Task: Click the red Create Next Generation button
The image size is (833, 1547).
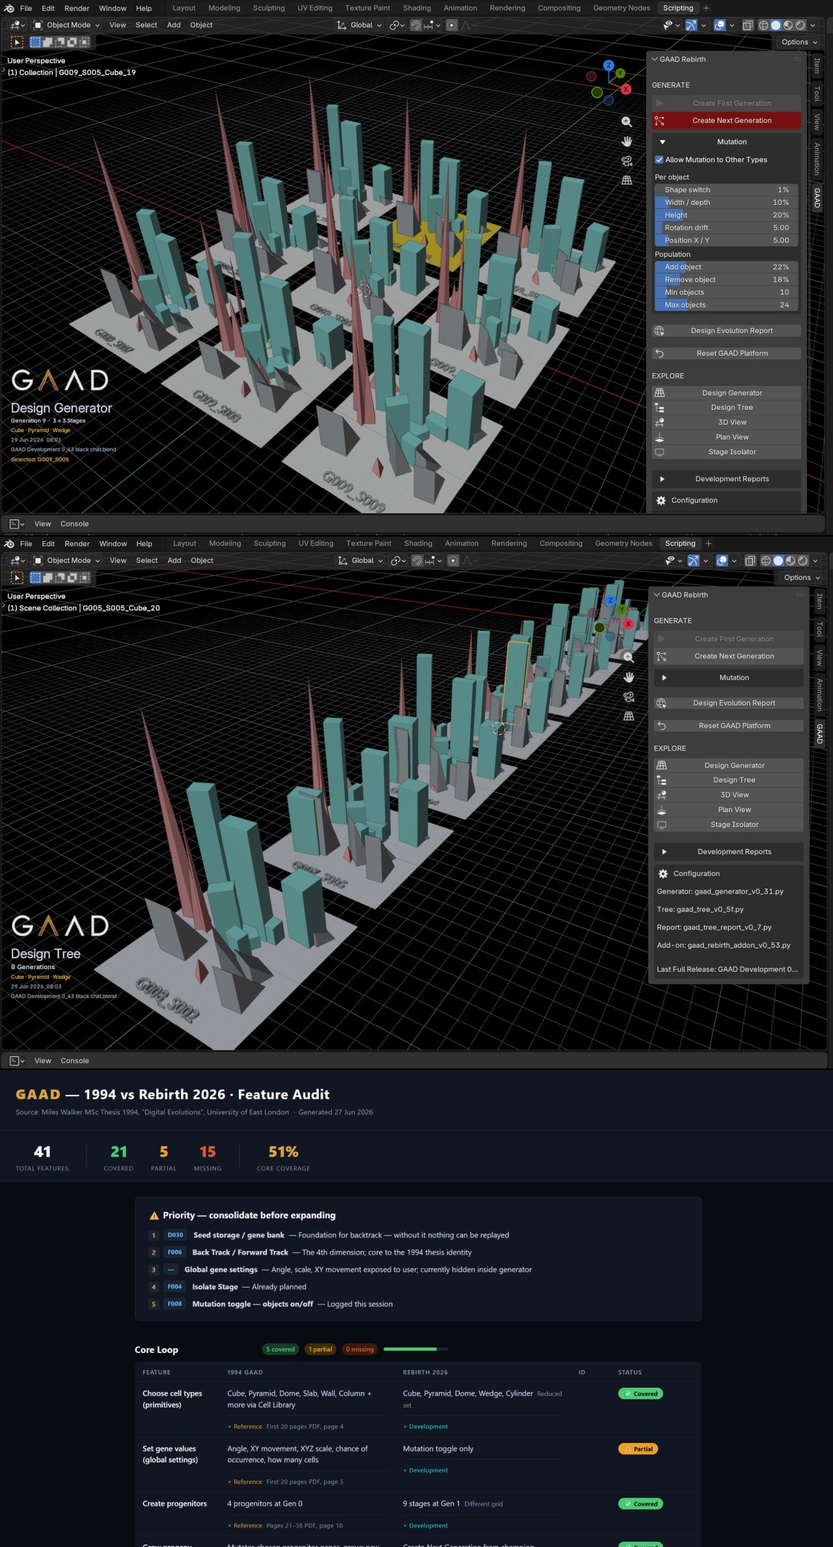Action: tap(727, 120)
